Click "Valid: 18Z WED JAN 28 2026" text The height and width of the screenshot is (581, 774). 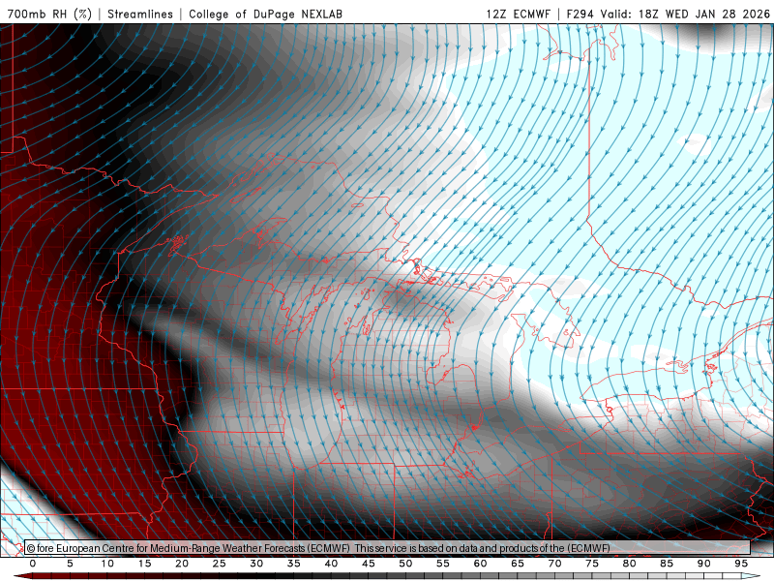(x=685, y=14)
